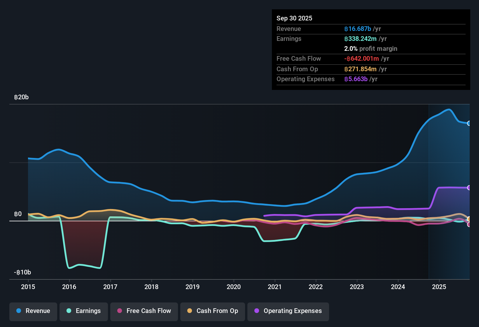Toggle the Operating Expenses series visibility
Viewport: 479px width, 327px height.
[x=288, y=311]
